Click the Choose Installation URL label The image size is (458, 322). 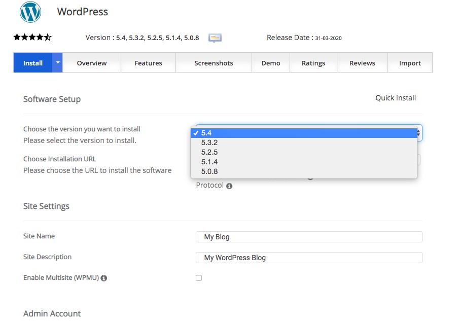(59, 159)
